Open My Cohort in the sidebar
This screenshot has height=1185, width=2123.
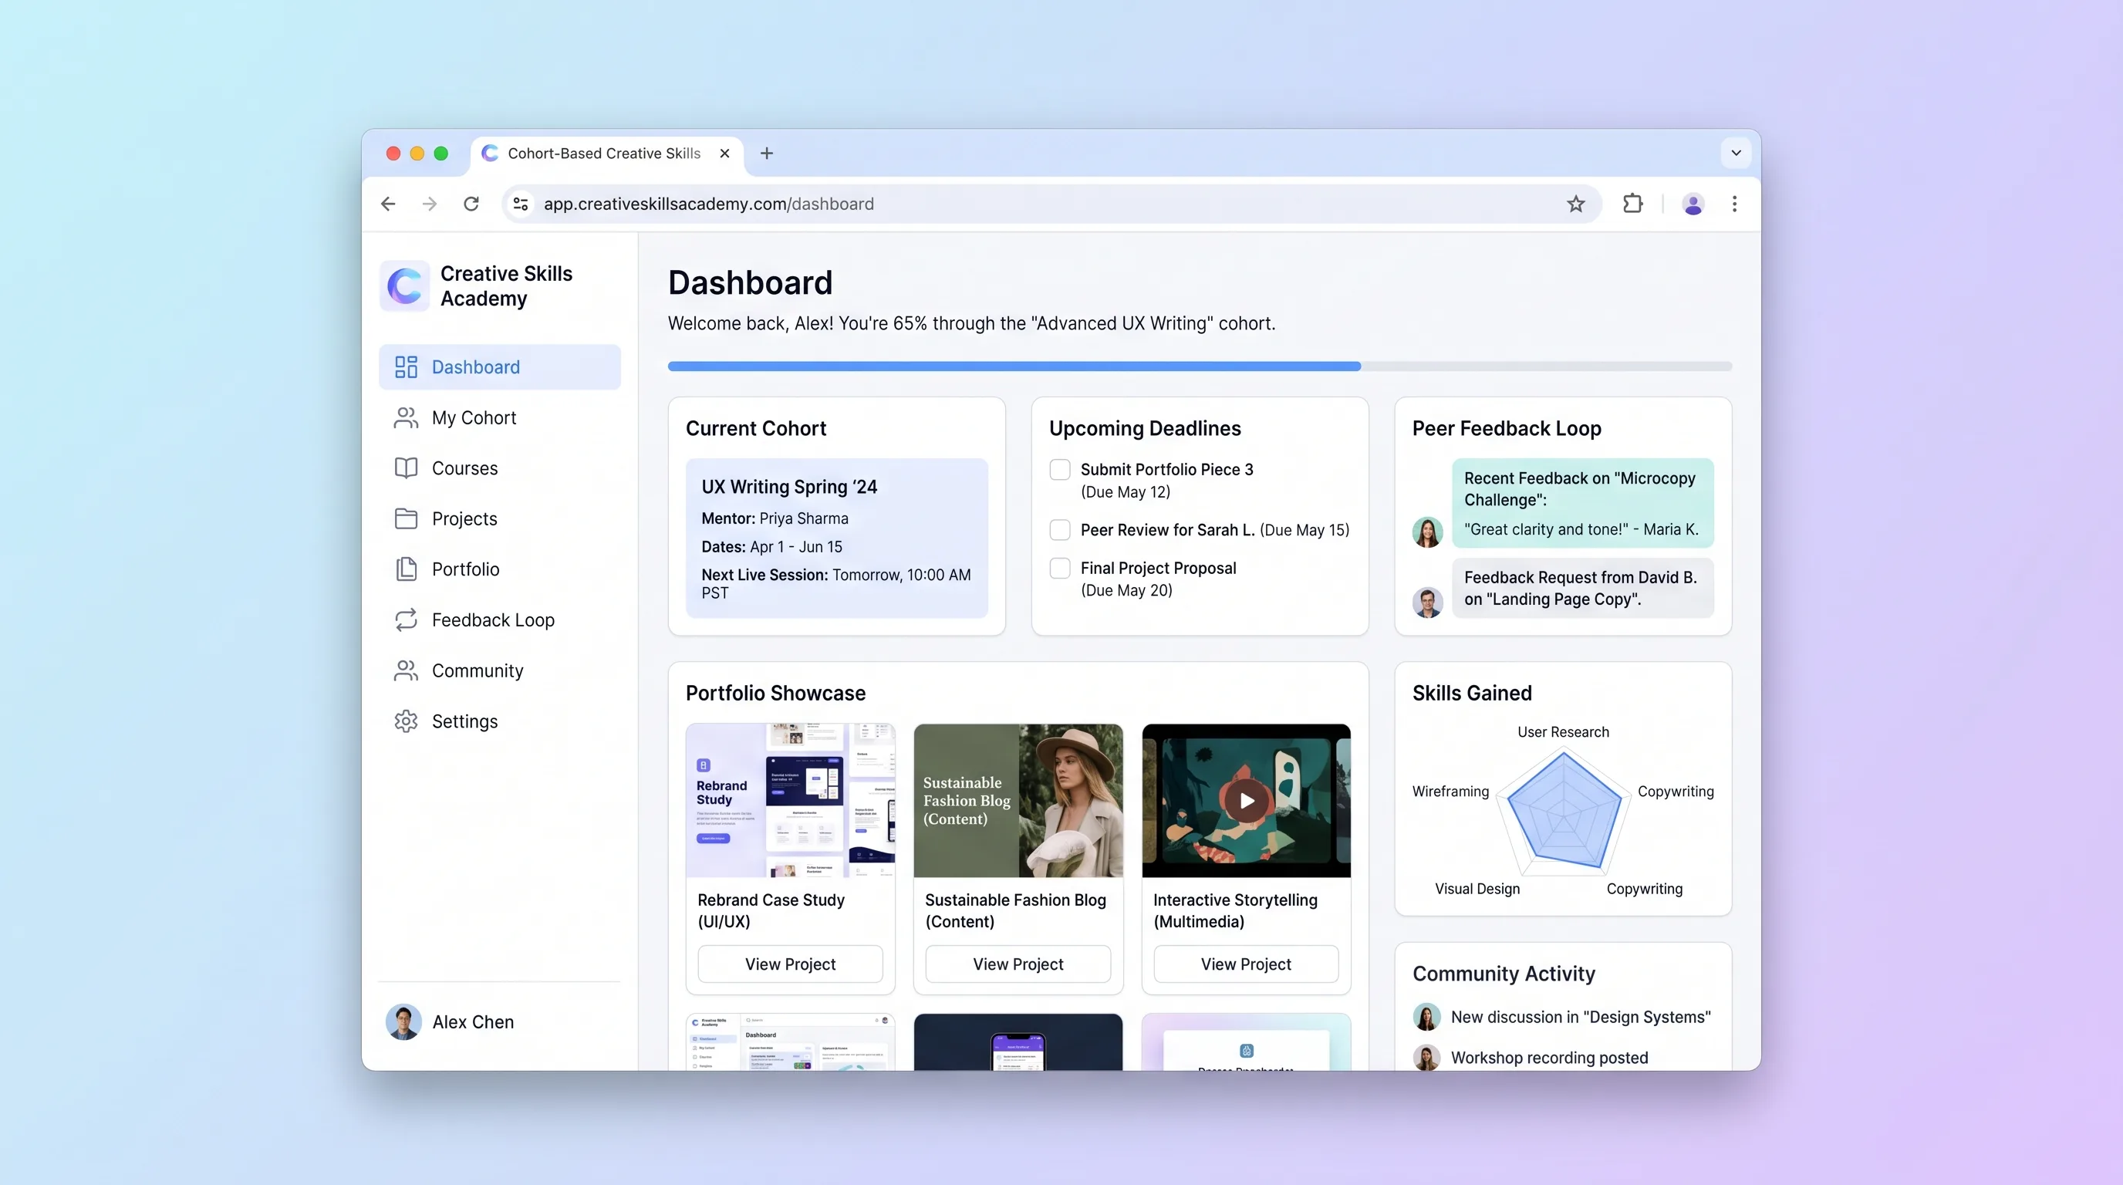tap(499, 418)
